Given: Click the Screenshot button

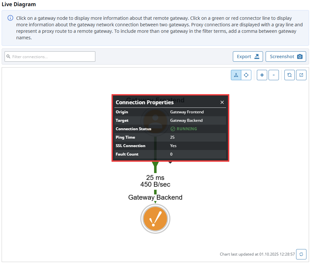Looking at the screenshot, I should point(286,56).
